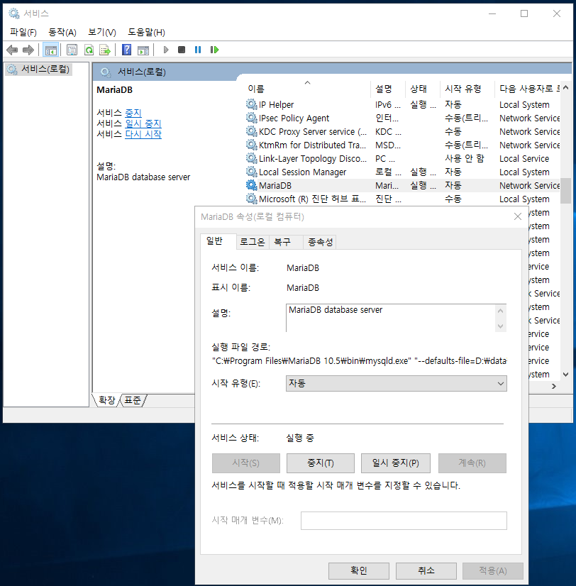The width and height of the screenshot is (576, 586).
Task: Pause the service with the toolbar pause icon
Action: pos(198,50)
